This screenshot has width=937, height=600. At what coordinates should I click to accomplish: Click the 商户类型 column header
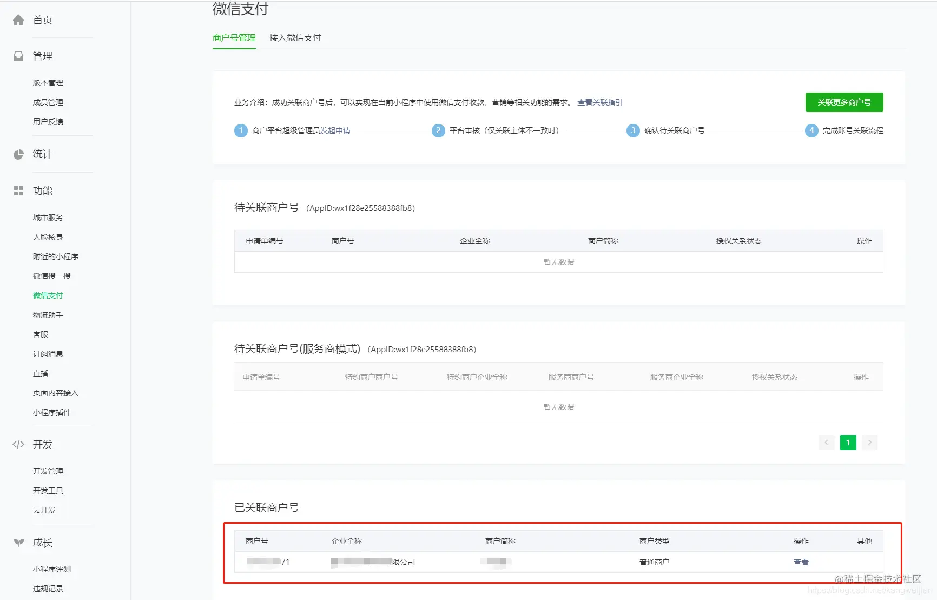(x=655, y=541)
